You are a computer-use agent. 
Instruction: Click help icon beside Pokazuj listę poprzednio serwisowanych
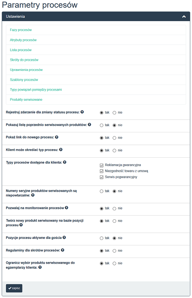[x=89, y=125]
